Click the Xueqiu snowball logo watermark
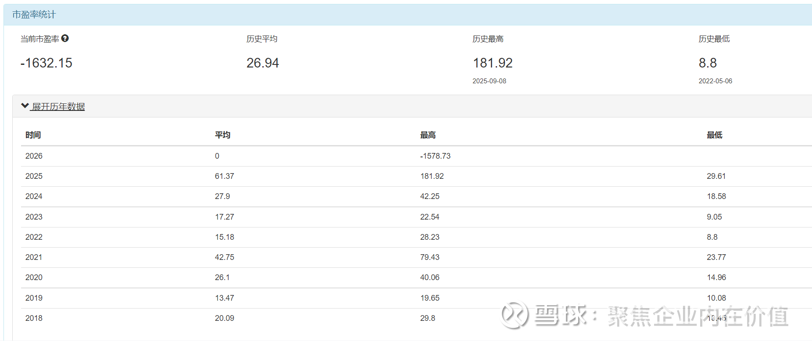 point(515,315)
